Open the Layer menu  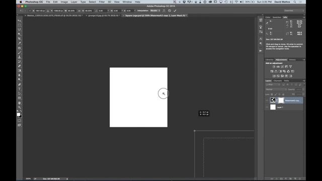pyautogui.click(x=74, y=2)
